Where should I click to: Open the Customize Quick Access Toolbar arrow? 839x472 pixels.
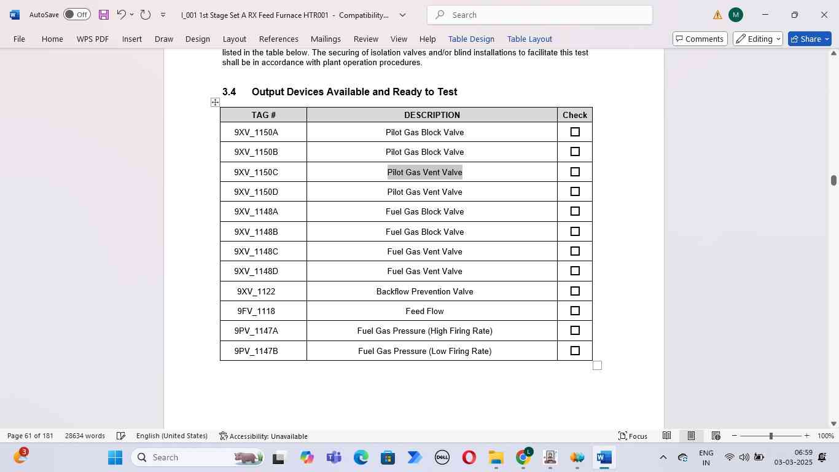pyautogui.click(x=163, y=15)
